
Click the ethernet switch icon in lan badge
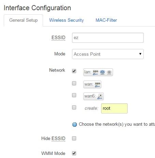click(96, 72)
